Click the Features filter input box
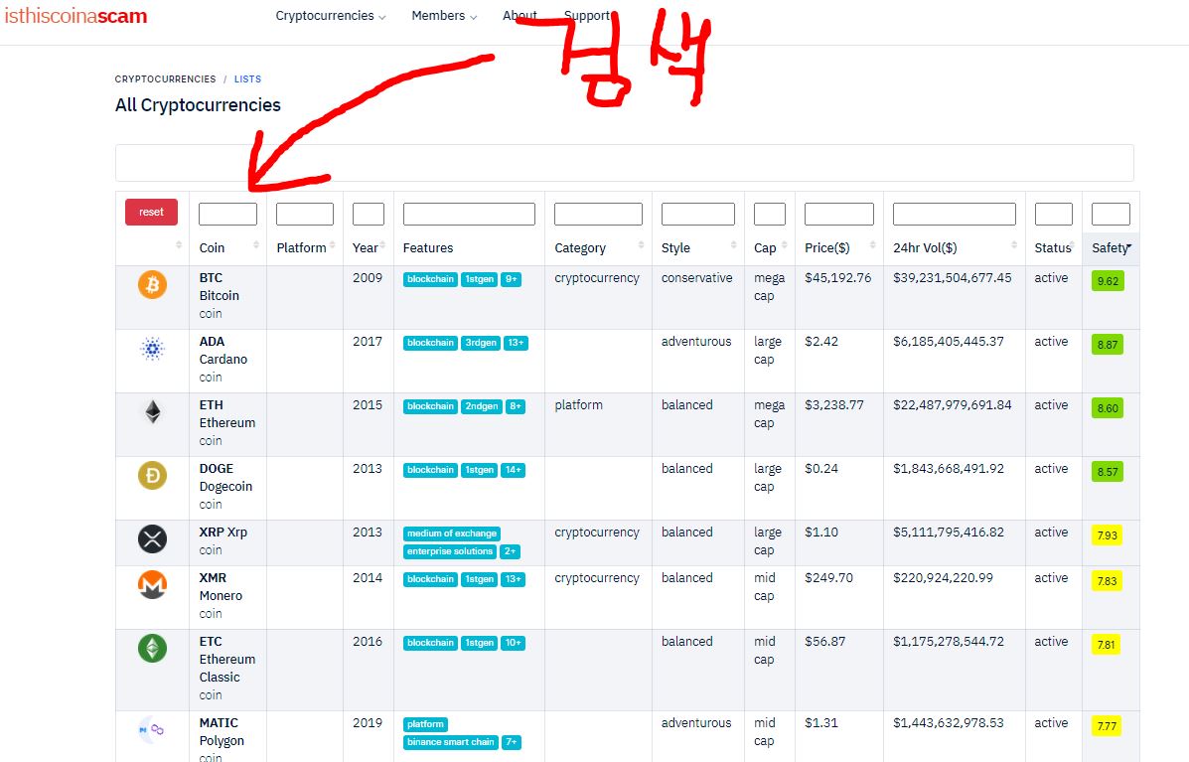This screenshot has height=762, width=1189. (x=469, y=214)
